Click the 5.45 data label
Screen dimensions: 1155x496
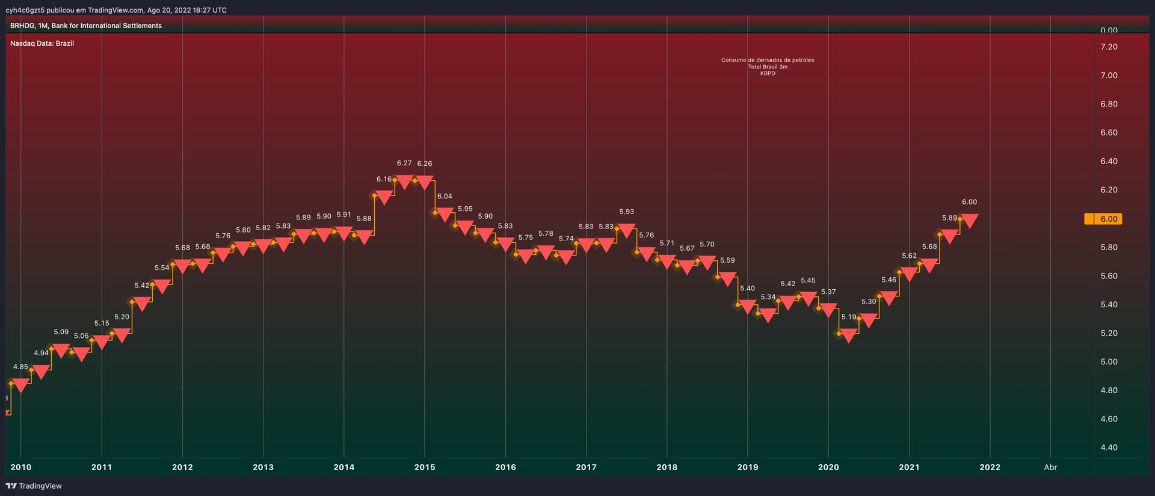tap(808, 281)
